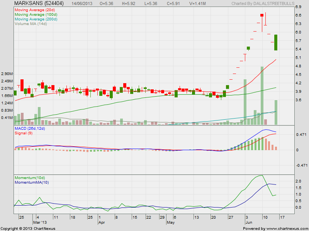Click the MARKSANS (524404) chart title
The image size is (309, 231).
pos(39,3)
